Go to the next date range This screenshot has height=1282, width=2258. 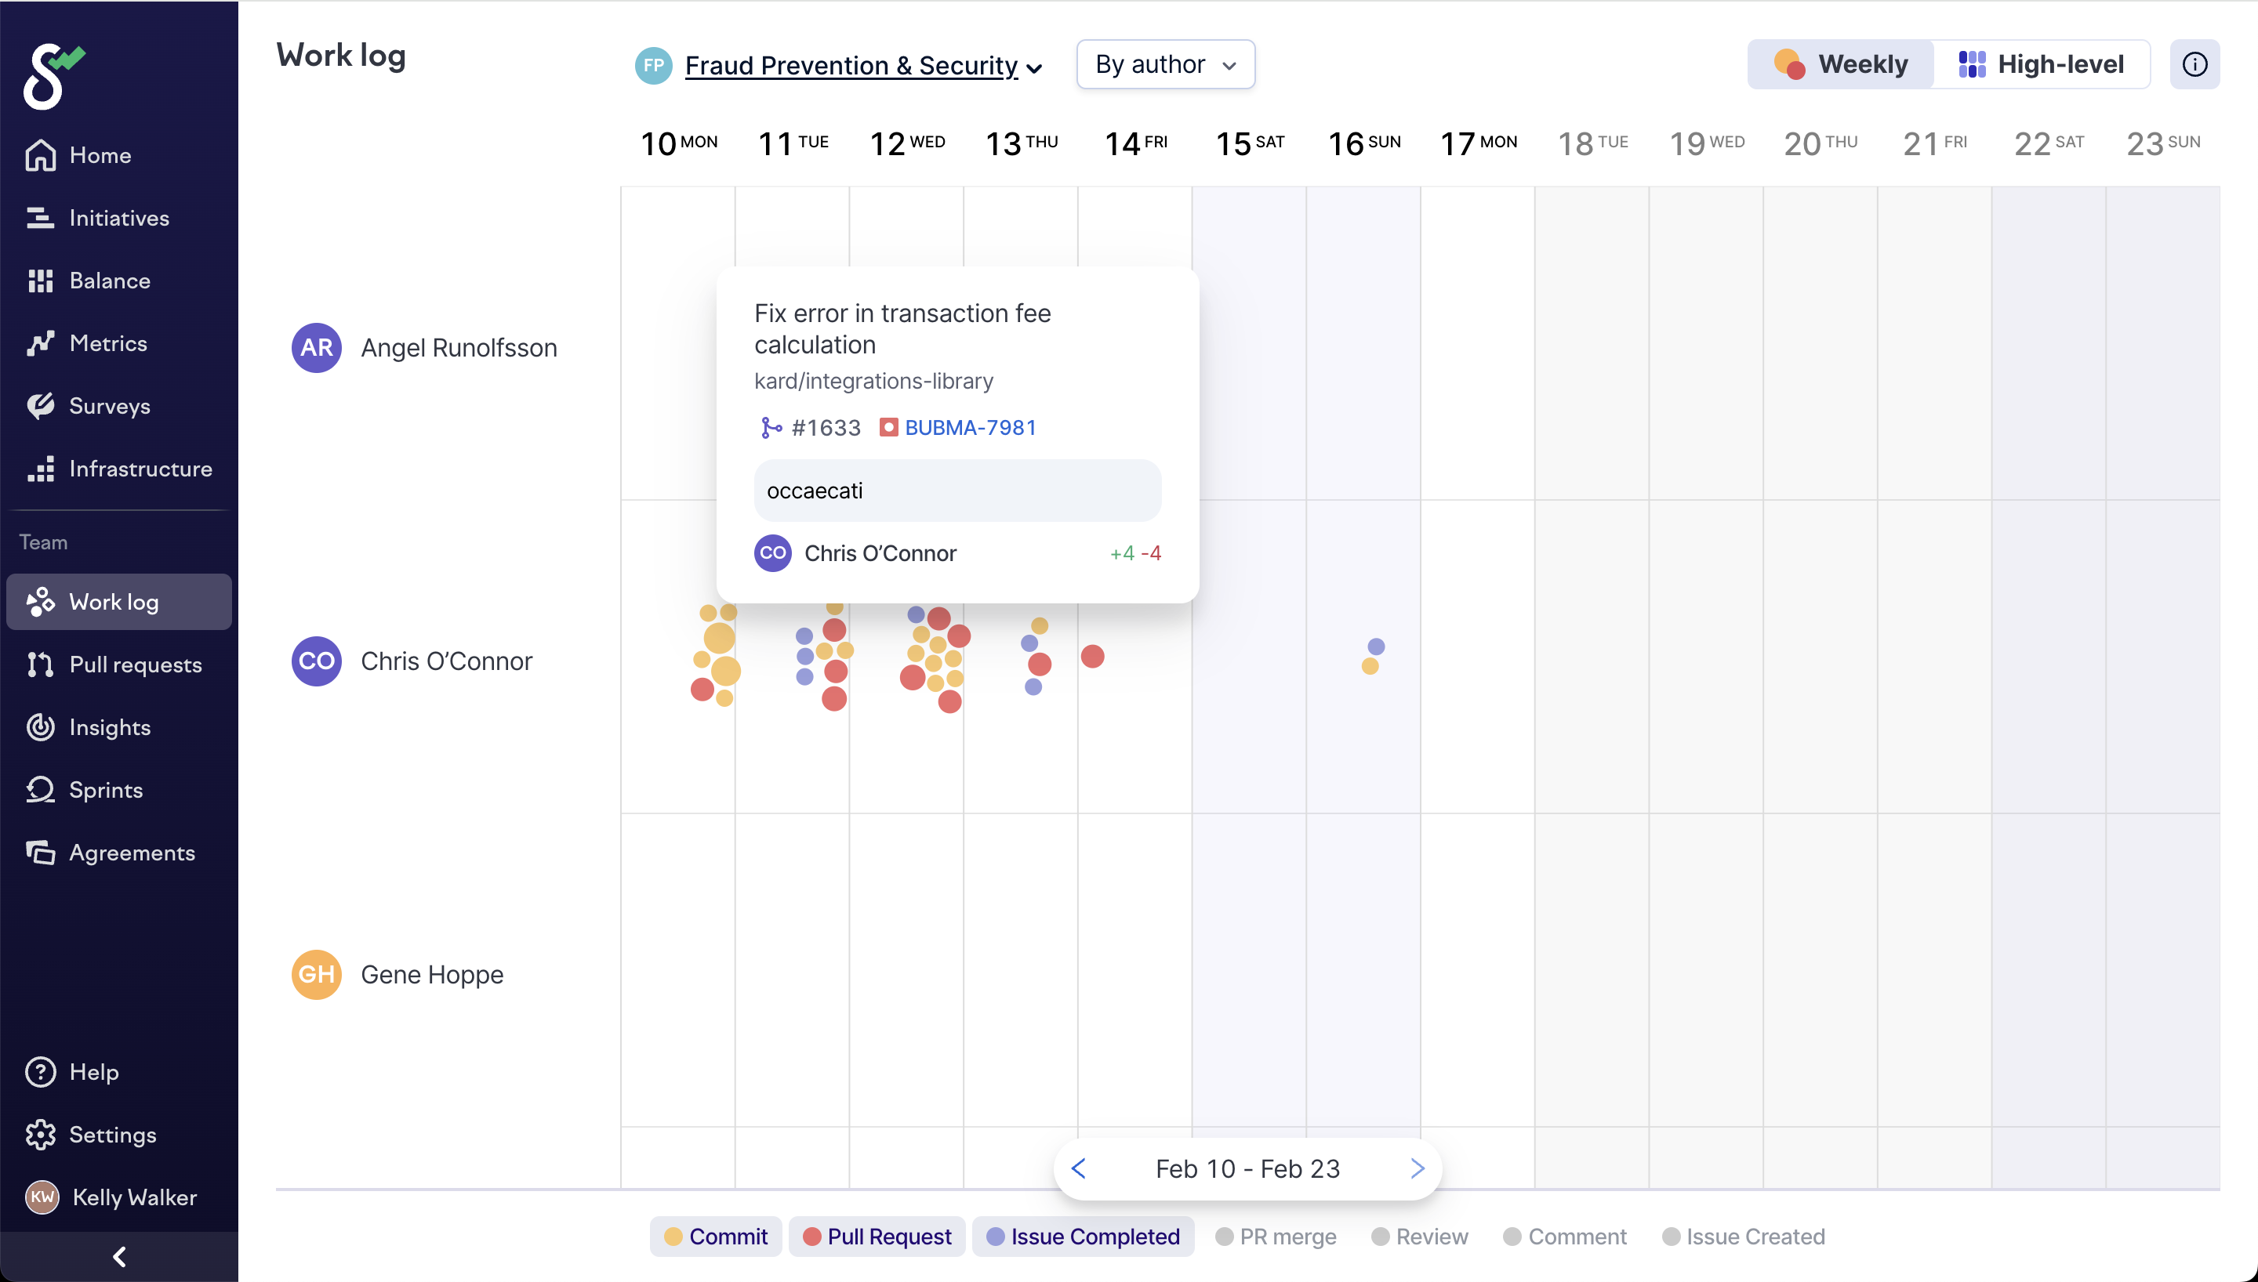[x=1417, y=1168]
